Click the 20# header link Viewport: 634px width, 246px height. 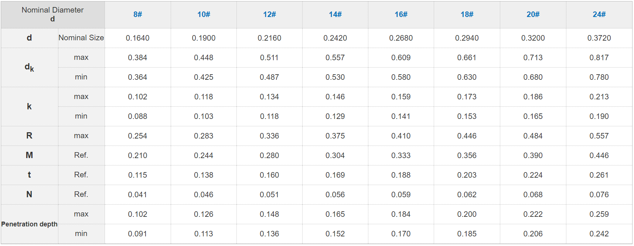[x=533, y=14]
